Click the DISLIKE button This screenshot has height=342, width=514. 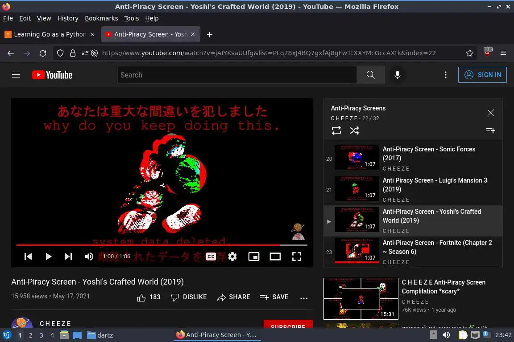189,297
